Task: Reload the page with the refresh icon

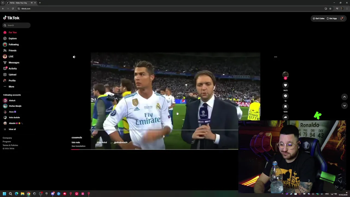Action: point(13,8)
